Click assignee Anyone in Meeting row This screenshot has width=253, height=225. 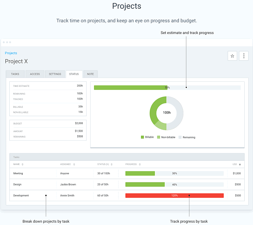click(x=65, y=173)
